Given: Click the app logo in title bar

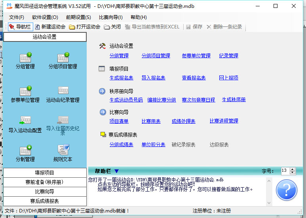Looking at the screenshot, I should [x=9, y=6].
